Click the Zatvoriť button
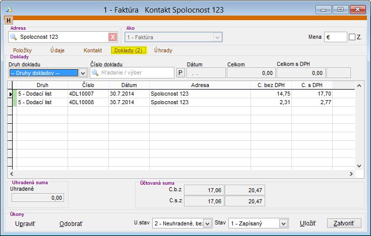The width and height of the screenshot is (371, 236). pyautogui.click(x=344, y=223)
